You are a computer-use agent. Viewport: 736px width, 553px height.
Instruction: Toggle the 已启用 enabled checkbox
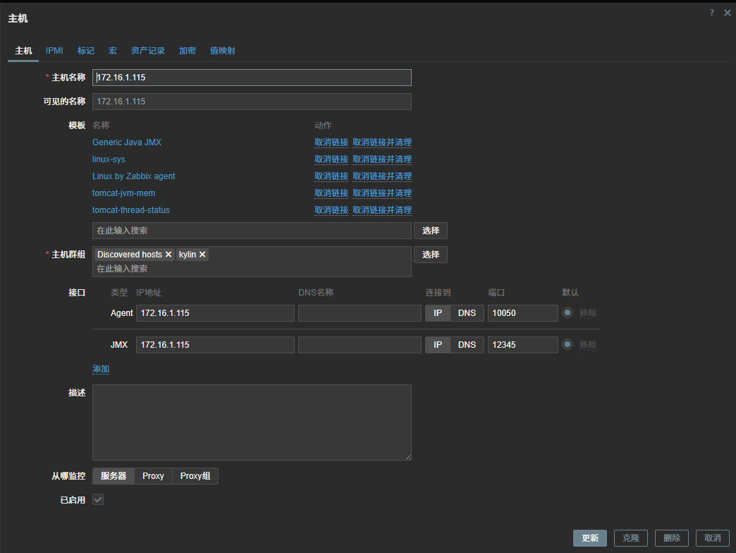coord(98,499)
